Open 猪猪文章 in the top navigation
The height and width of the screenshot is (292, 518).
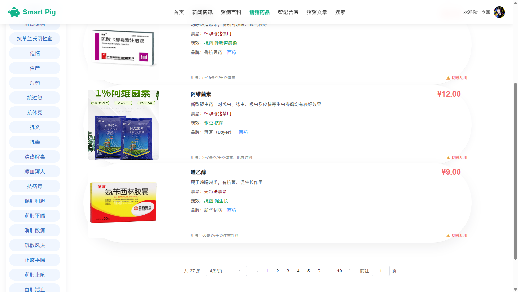click(x=317, y=12)
